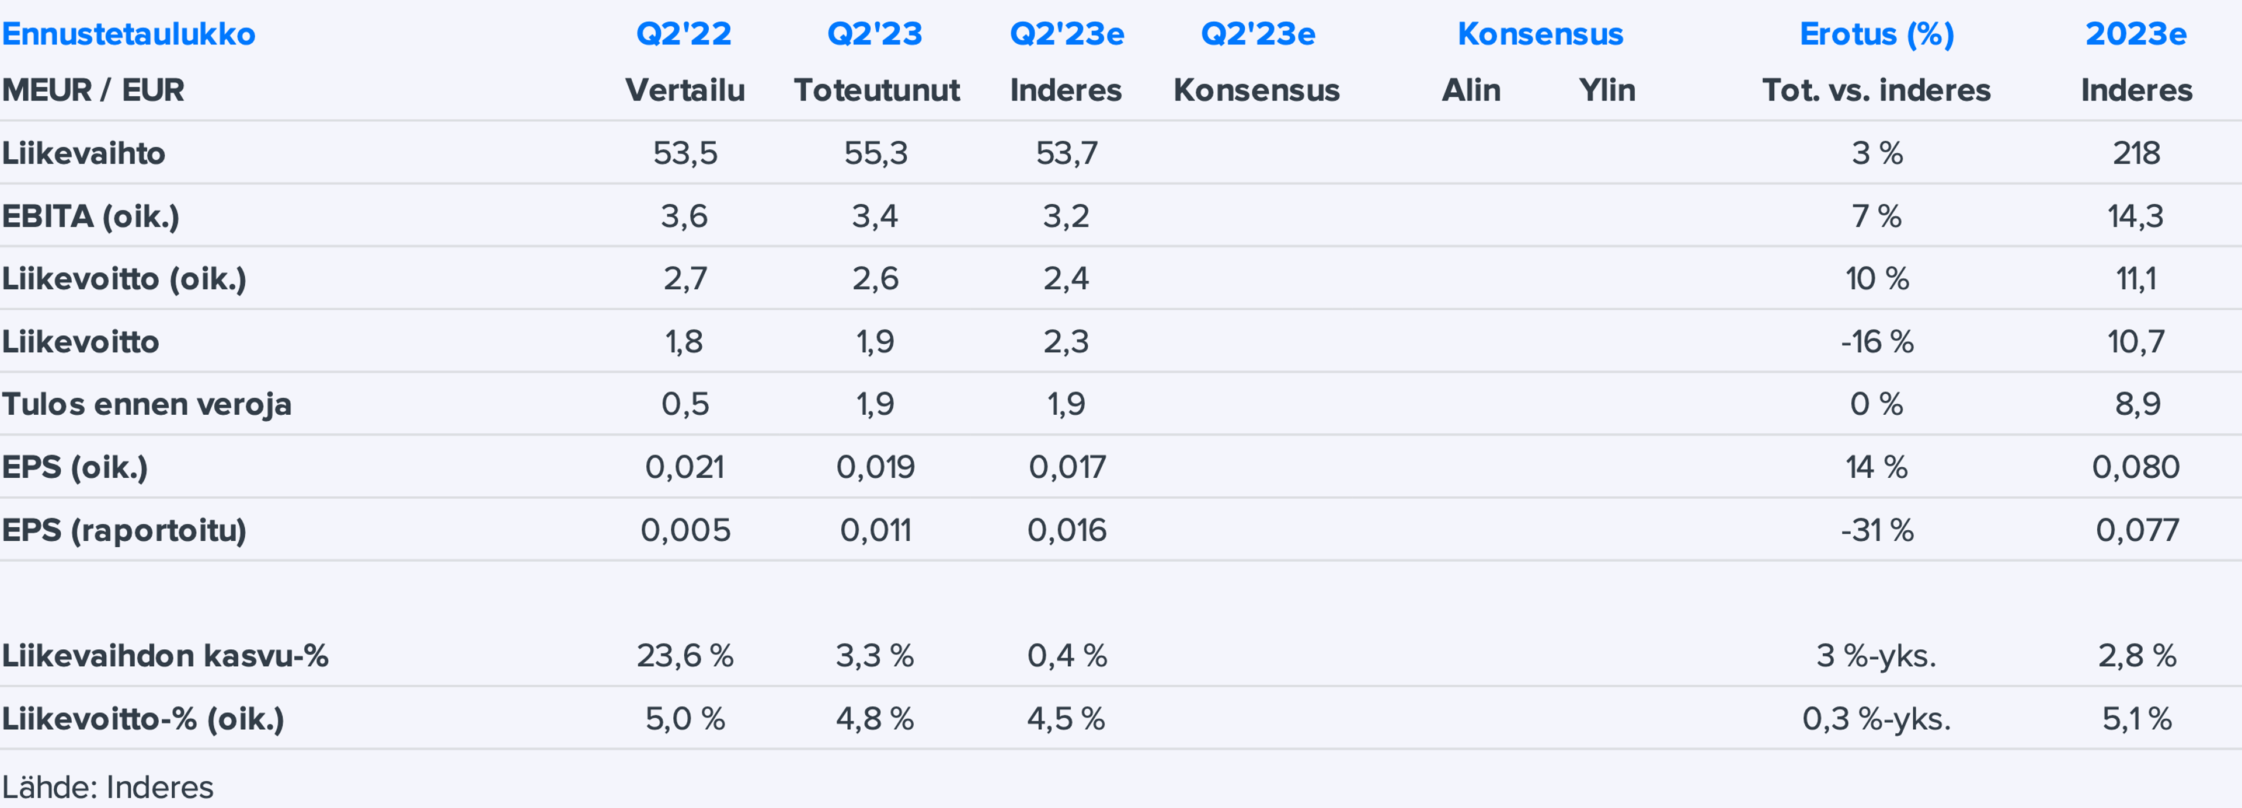Click the Liikevaihto row label

tap(83, 153)
